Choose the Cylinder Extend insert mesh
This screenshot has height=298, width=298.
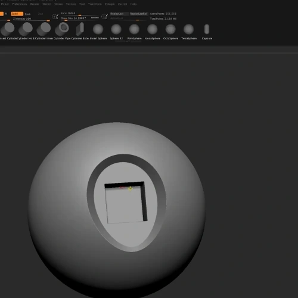(x=80, y=30)
